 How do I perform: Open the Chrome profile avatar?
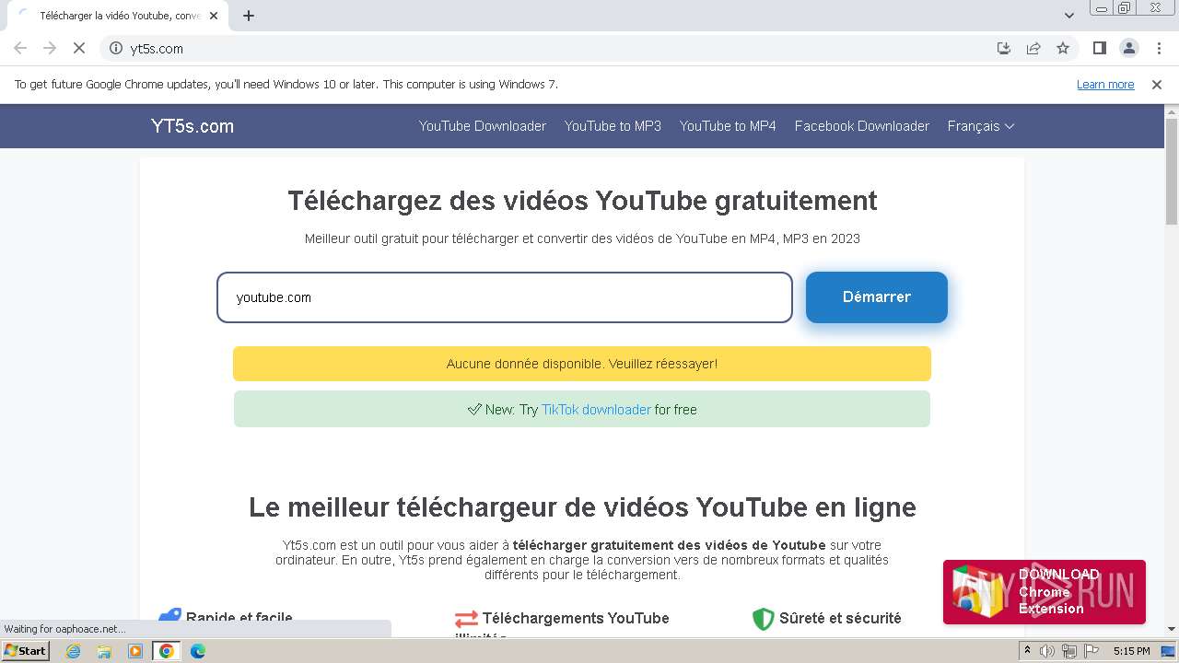tap(1128, 48)
